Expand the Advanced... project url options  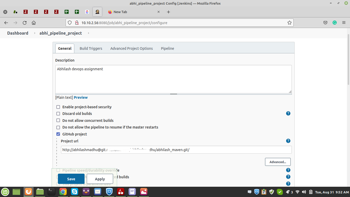click(x=278, y=162)
